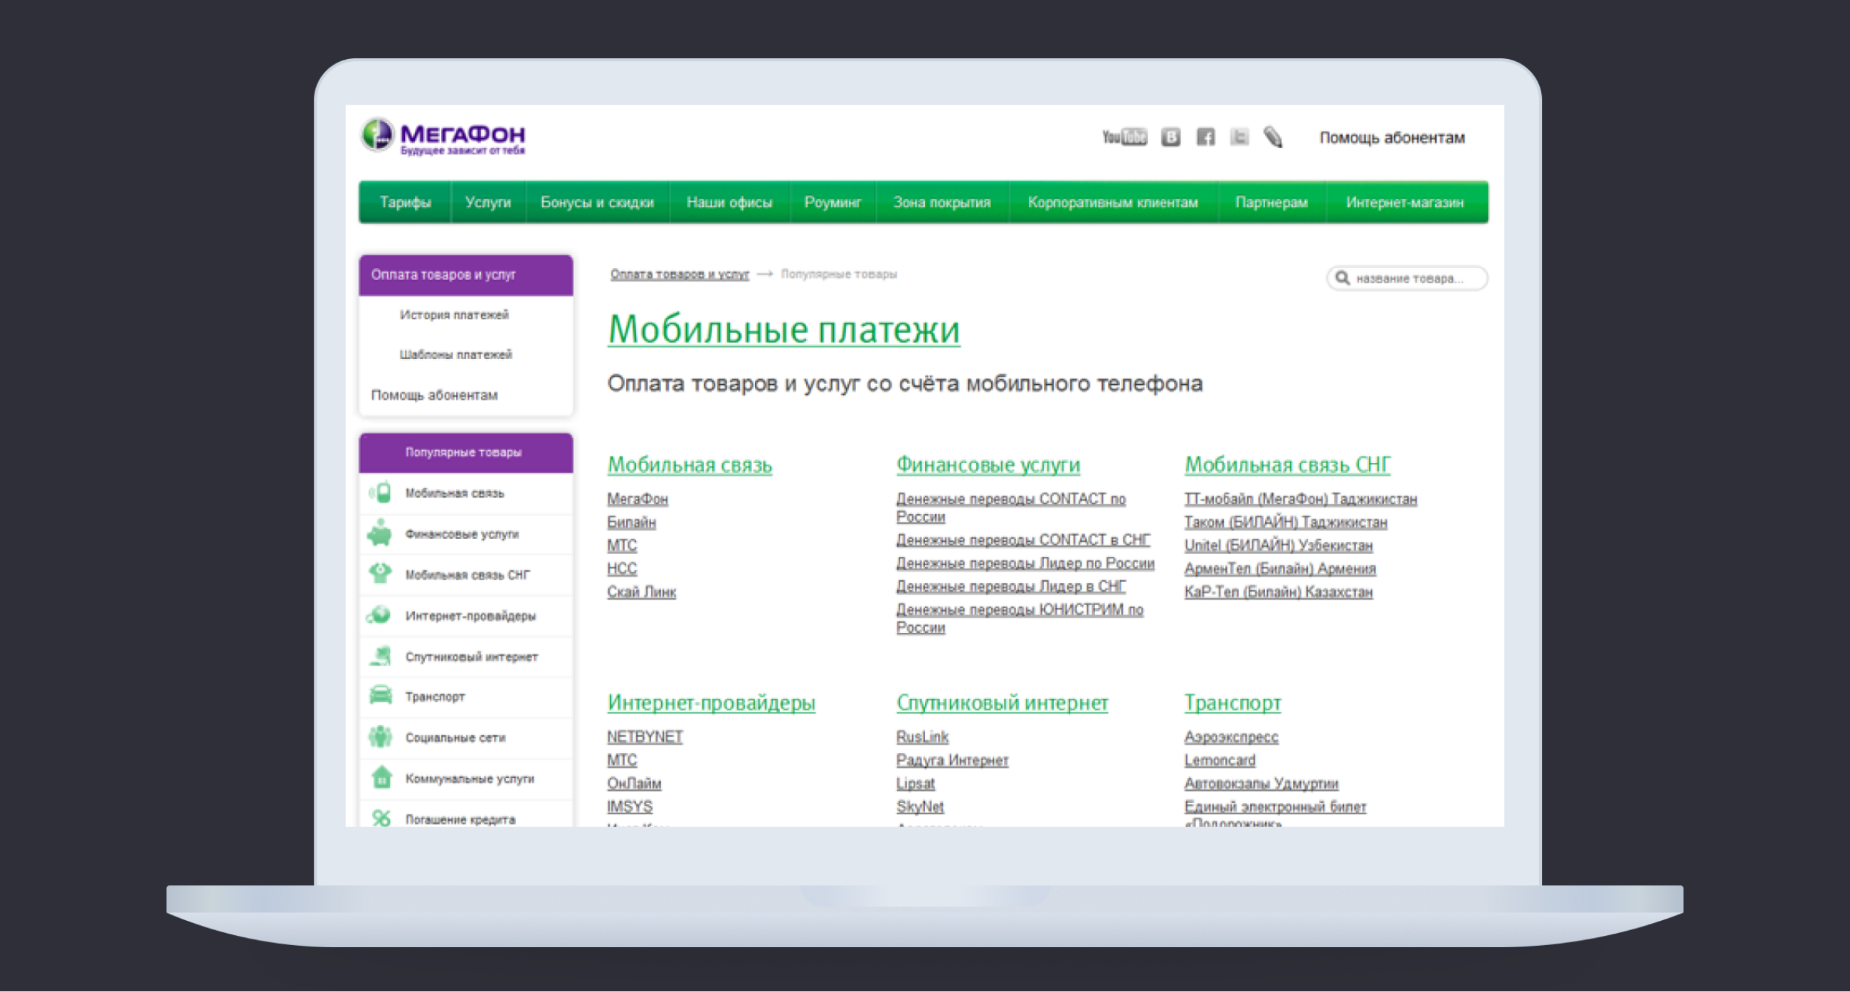Open the Тарифы menu item
The width and height of the screenshot is (1850, 992).
click(x=405, y=203)
